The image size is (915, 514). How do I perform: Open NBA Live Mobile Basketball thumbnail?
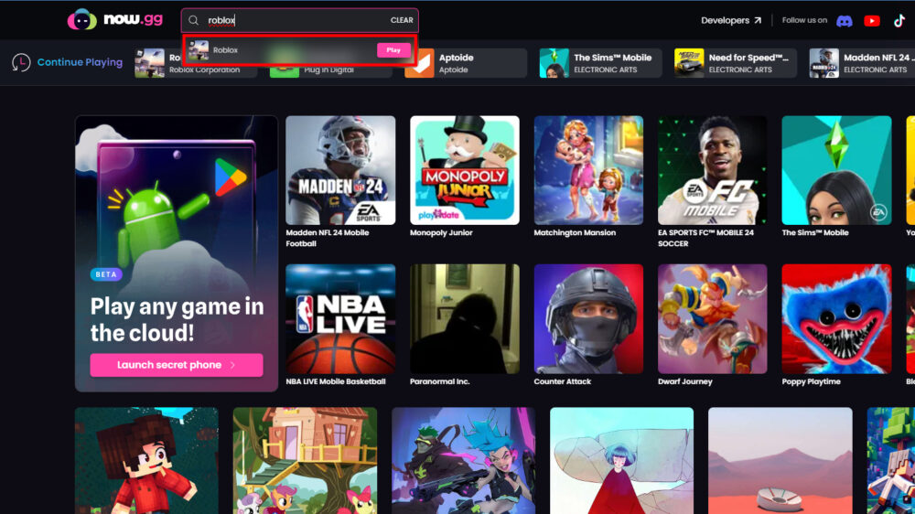pos(340,319)
